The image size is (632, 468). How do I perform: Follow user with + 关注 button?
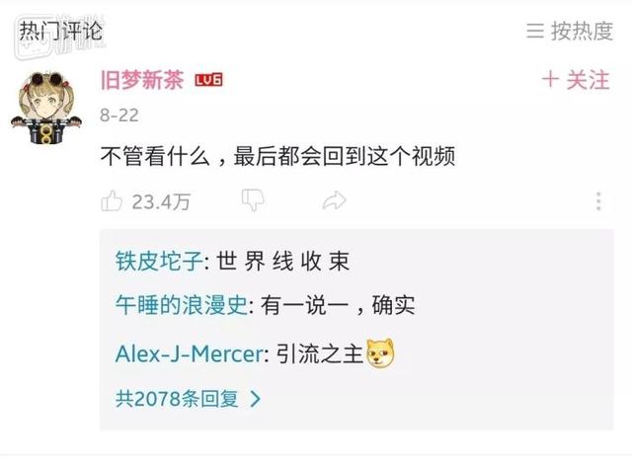pyautogui.click(x=576, y=79)
